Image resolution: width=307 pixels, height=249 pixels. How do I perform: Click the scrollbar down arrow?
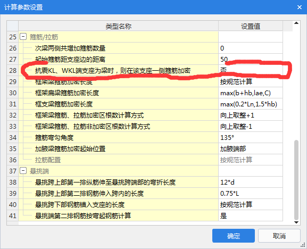[296, 222]
